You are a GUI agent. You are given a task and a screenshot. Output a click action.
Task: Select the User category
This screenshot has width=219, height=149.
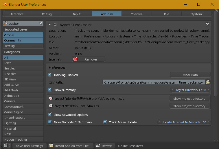pos(23,63)
